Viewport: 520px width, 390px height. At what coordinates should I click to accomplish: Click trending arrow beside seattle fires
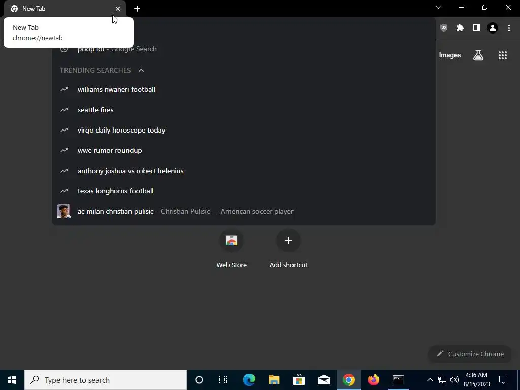click(64, 110)
